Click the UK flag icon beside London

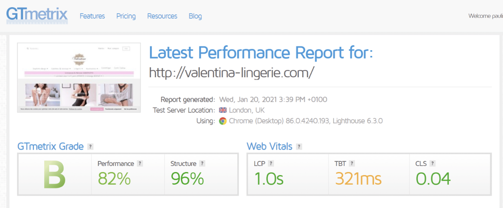[x=223, y=110]
